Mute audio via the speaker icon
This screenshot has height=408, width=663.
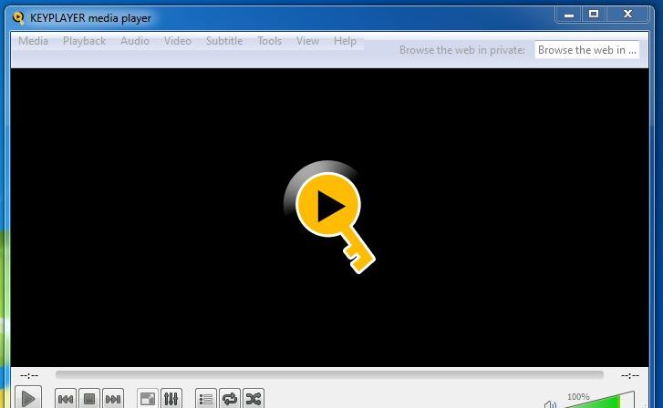coord(550,404)
